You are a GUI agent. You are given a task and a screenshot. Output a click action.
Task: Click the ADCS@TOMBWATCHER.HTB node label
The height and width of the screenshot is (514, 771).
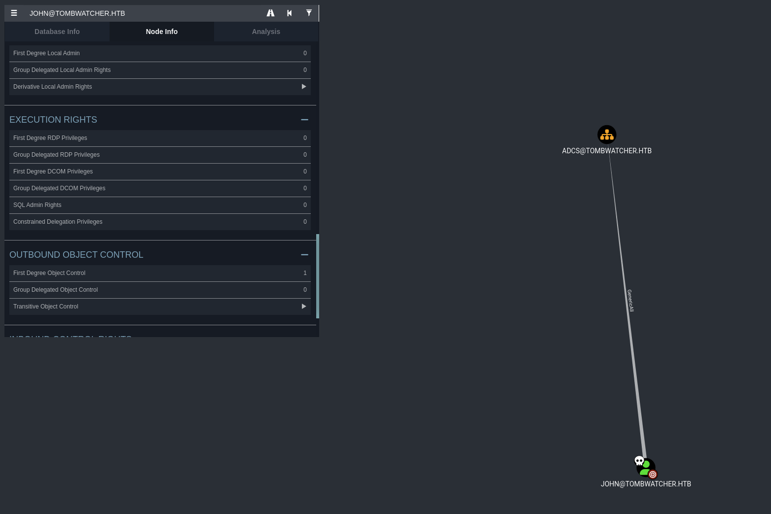(x=607, y=151)
